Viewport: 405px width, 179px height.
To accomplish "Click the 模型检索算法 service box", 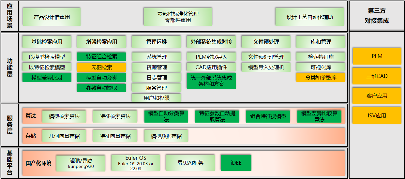I will point(64,116).
